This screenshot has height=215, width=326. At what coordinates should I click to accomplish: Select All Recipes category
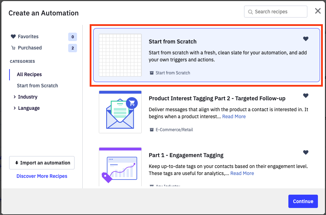coord(29,74)
